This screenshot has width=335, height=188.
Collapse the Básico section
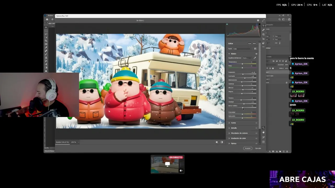(229, 54)
